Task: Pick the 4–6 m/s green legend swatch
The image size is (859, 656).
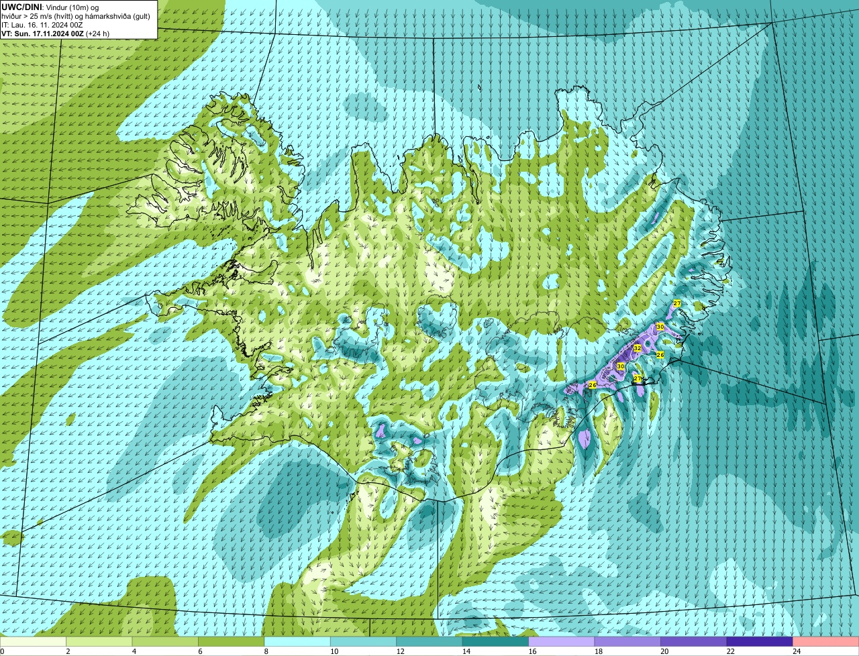Action: pos(166,641)
